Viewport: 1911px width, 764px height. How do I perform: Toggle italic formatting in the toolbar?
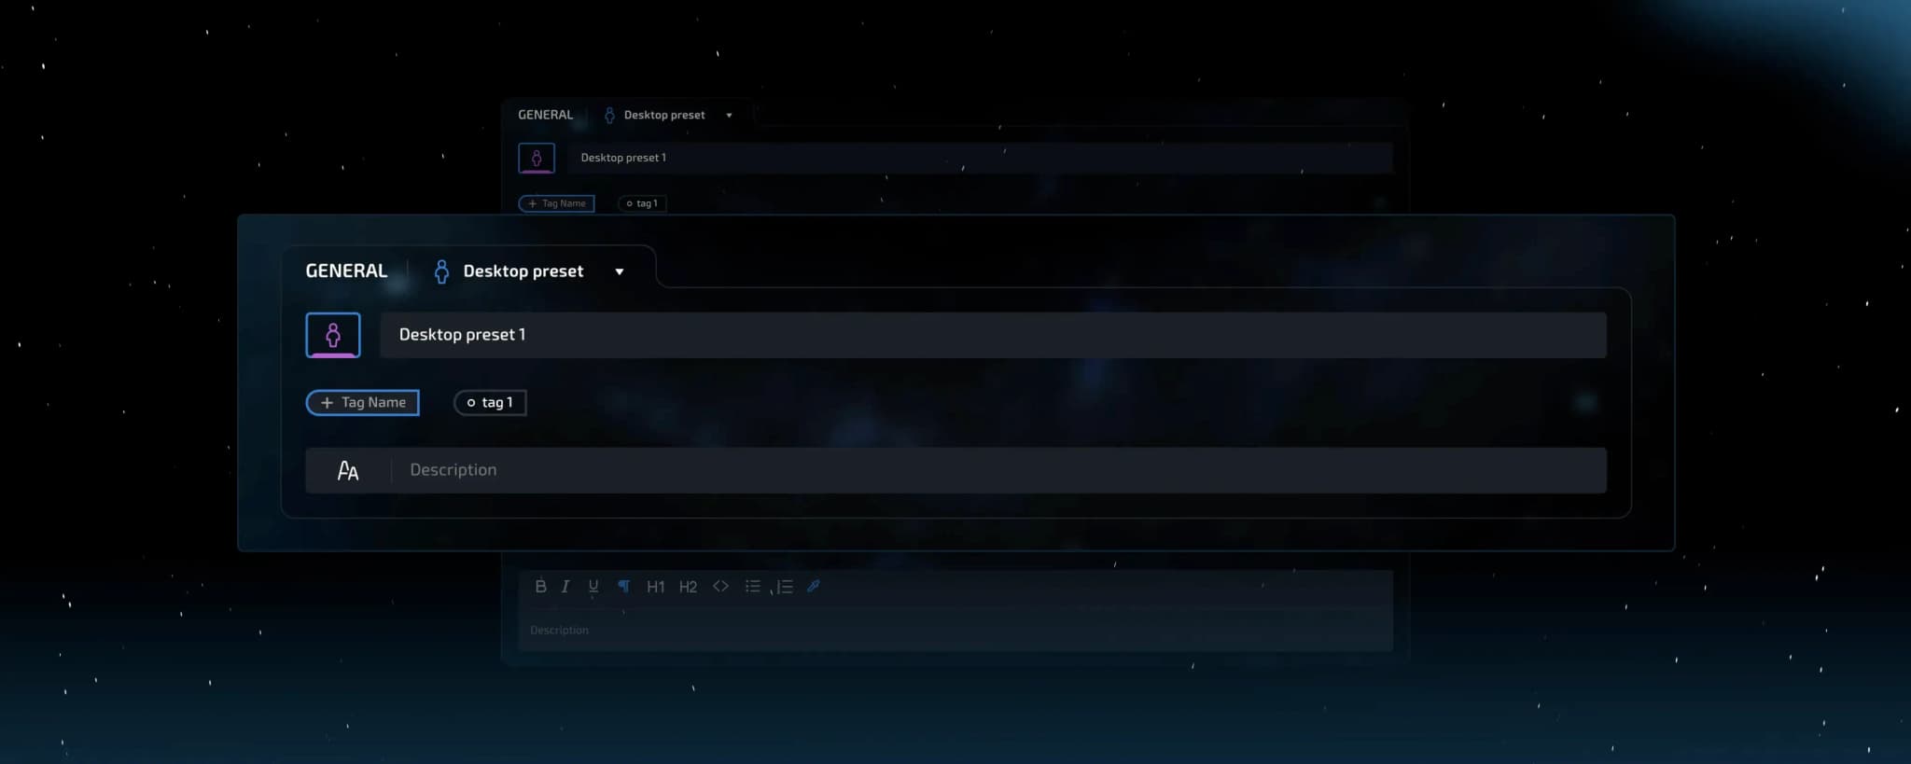pos(565,587)
